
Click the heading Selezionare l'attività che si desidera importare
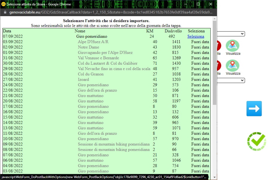[106, 21]
